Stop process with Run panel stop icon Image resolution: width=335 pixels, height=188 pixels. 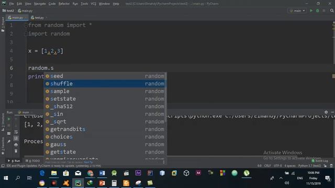pyautogui.click(x=9, y=125)
